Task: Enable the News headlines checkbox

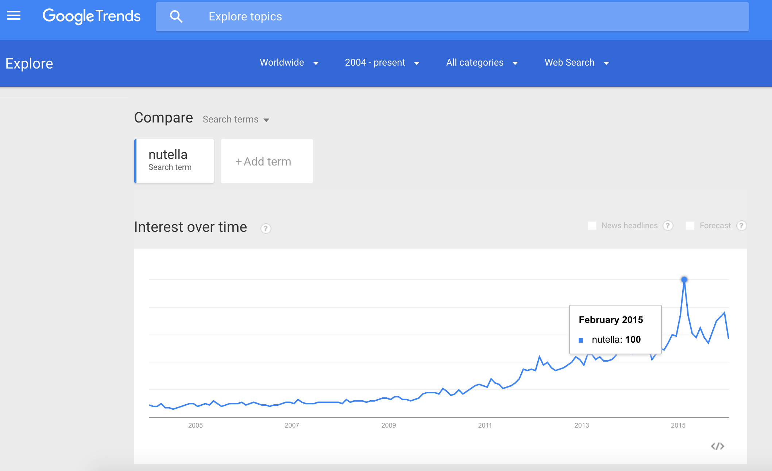Action: tap(592, 226)
